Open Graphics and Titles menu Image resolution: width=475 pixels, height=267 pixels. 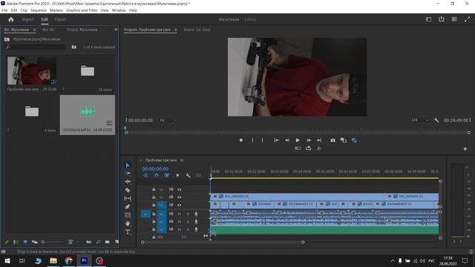(82, 10)
